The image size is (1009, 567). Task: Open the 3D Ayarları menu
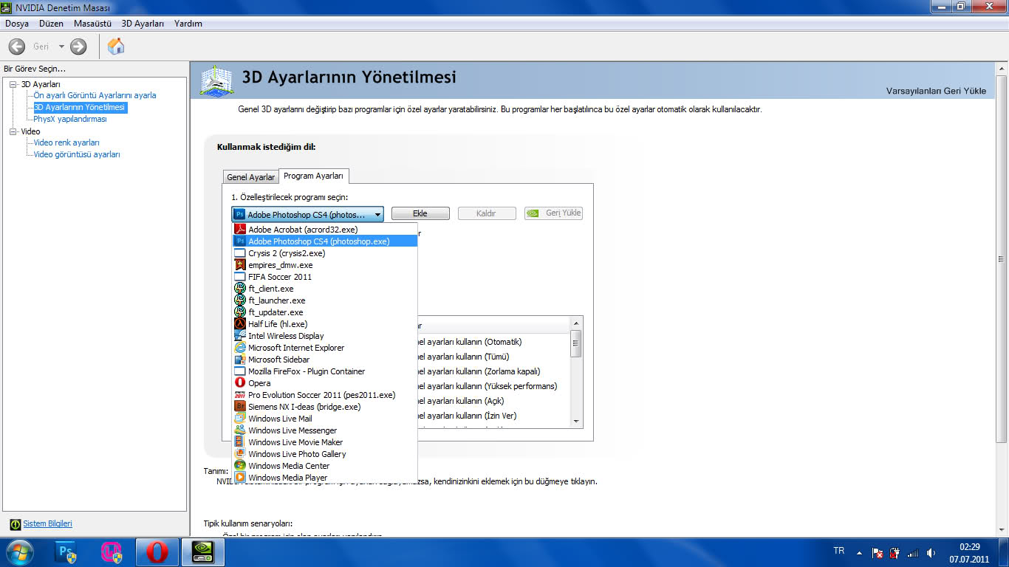[143, 24]
